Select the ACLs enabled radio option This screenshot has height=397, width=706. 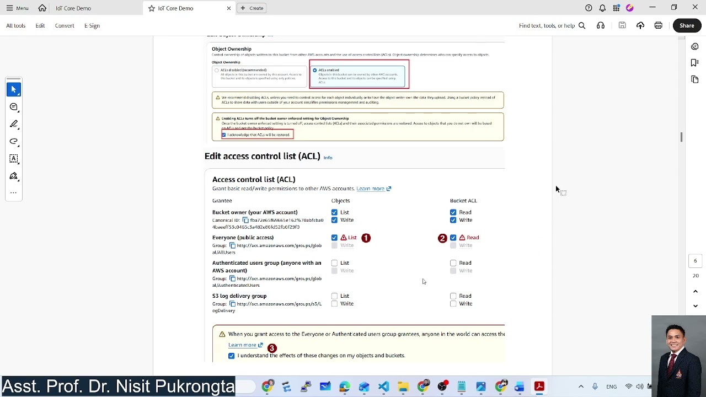pyautogui.click(x=315, y=71)
